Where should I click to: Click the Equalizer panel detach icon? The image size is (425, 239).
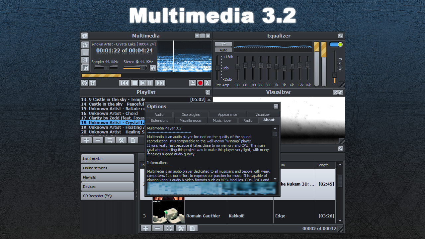tap(341, 36)
